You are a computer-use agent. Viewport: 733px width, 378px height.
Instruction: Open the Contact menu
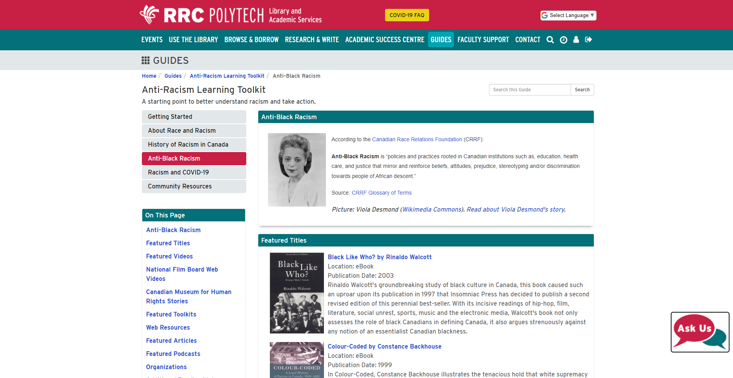(528, 39)
